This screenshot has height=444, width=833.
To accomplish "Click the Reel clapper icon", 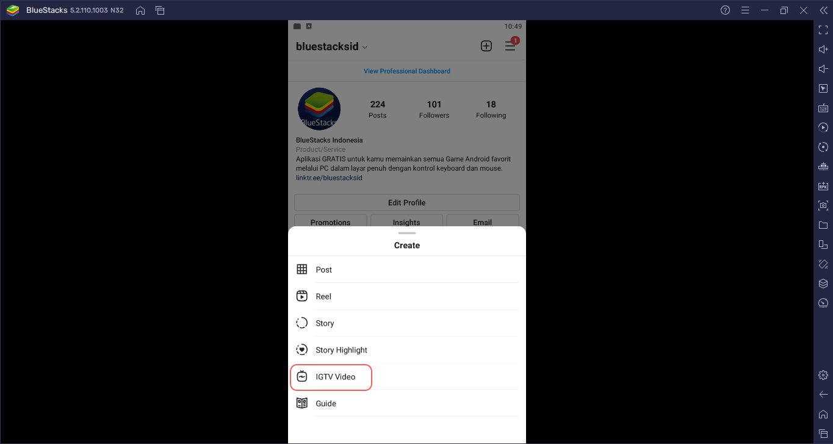I will point(301,296).
